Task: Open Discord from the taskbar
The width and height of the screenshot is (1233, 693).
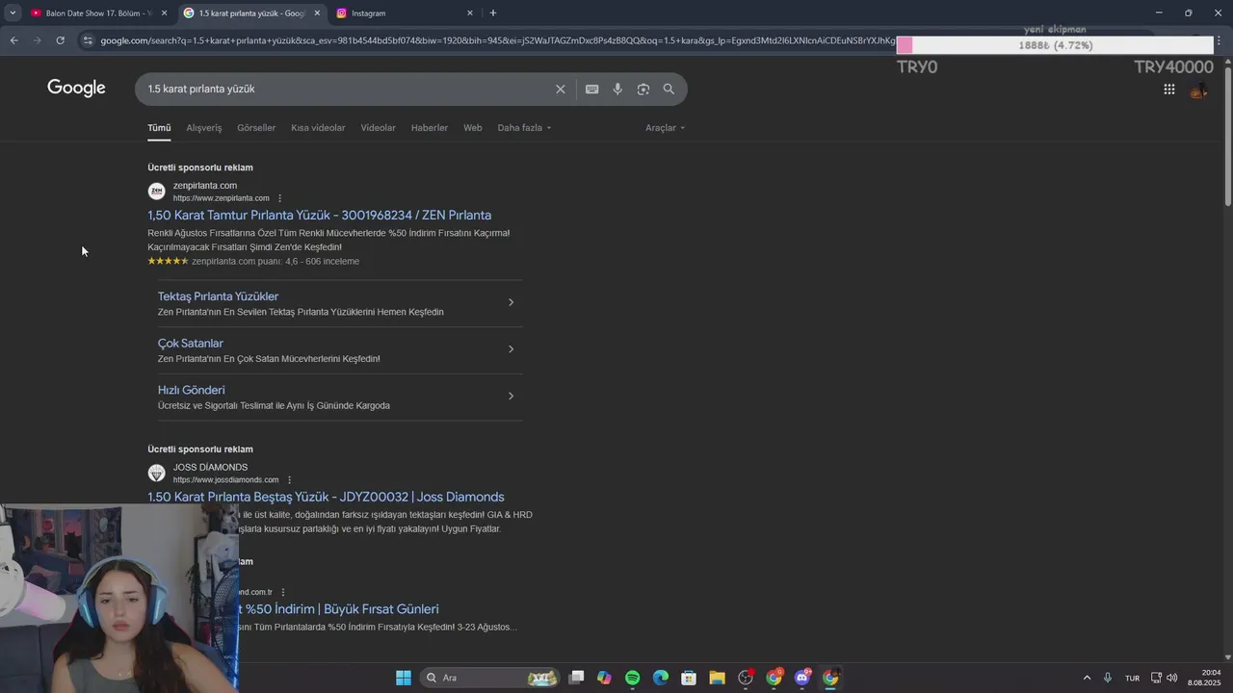Action: 801,678
